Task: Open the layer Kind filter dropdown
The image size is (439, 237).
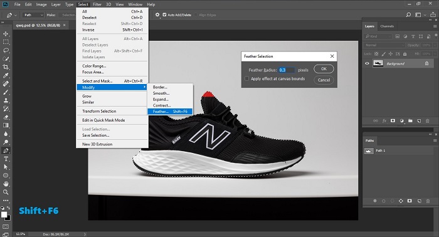Action: point(378,36)
